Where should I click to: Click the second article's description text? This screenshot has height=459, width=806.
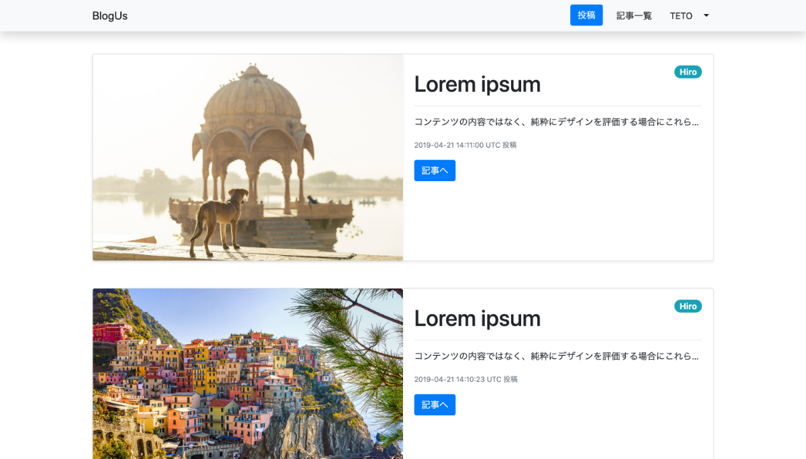[x=556, y=356]
